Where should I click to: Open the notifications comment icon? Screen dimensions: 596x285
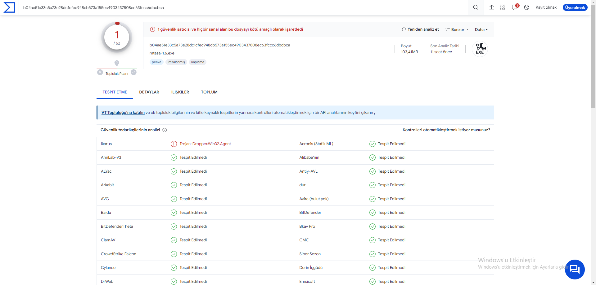(x=514, y=7)
